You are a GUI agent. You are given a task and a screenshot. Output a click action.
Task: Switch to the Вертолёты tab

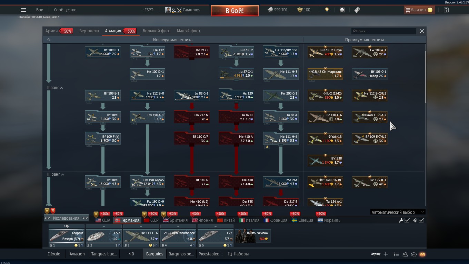point(89,31)
